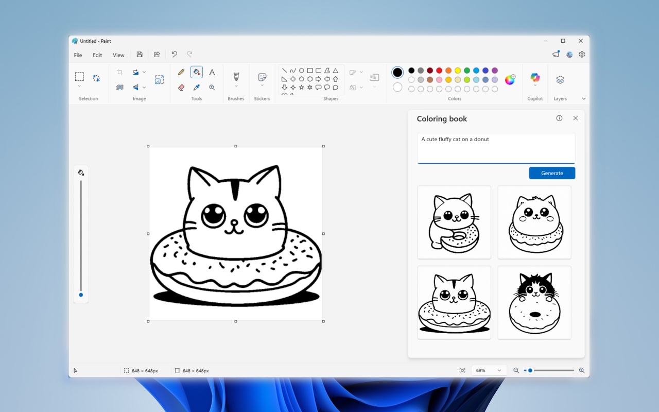Image resolution: width=659 pixels, height=412 pixels.
Task: Select the black primary color circle
Action: tap(397, 72)
